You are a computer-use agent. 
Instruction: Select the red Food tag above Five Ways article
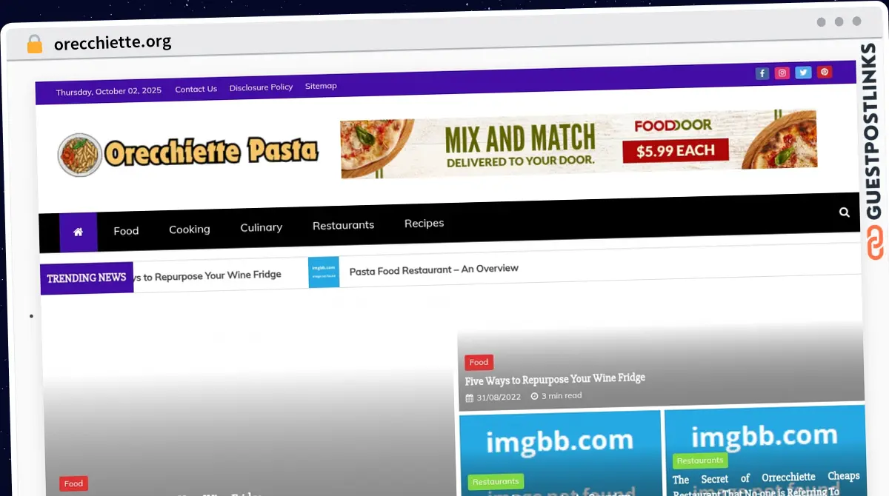479,362
